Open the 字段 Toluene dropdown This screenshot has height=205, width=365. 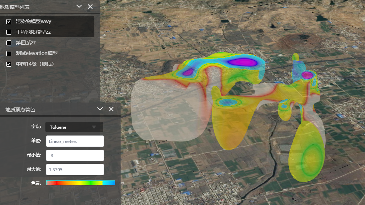click(x=74, y=127)
